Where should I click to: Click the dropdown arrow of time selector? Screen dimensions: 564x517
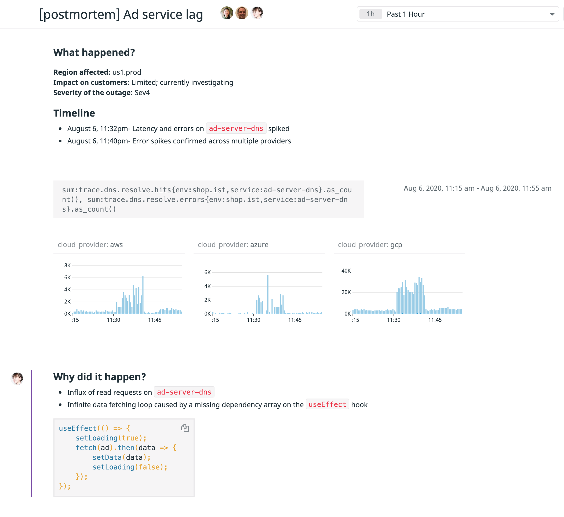[x=552, y=14]
